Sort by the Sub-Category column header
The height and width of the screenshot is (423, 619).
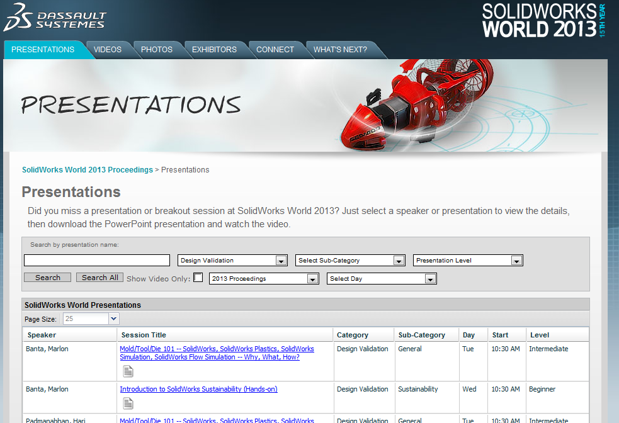(x=426, y=335)
